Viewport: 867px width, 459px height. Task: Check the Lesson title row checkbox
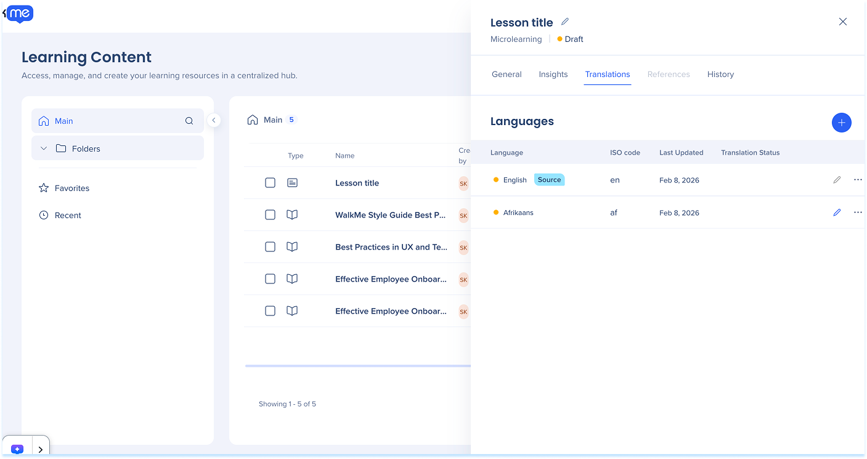270,183
